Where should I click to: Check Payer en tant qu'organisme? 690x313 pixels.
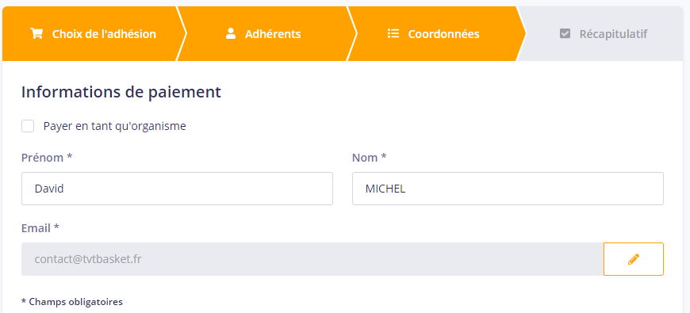28,126
